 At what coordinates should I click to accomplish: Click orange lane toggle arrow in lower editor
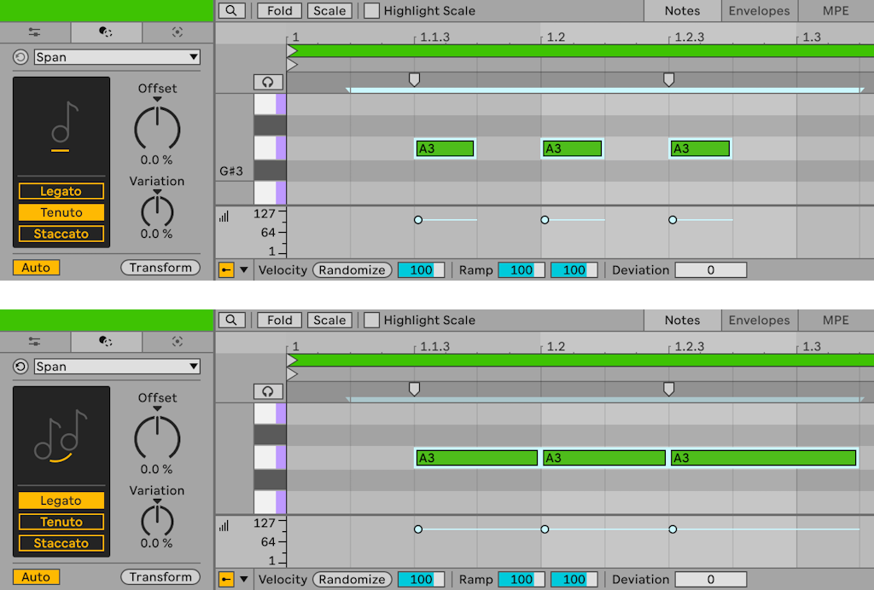225,580
